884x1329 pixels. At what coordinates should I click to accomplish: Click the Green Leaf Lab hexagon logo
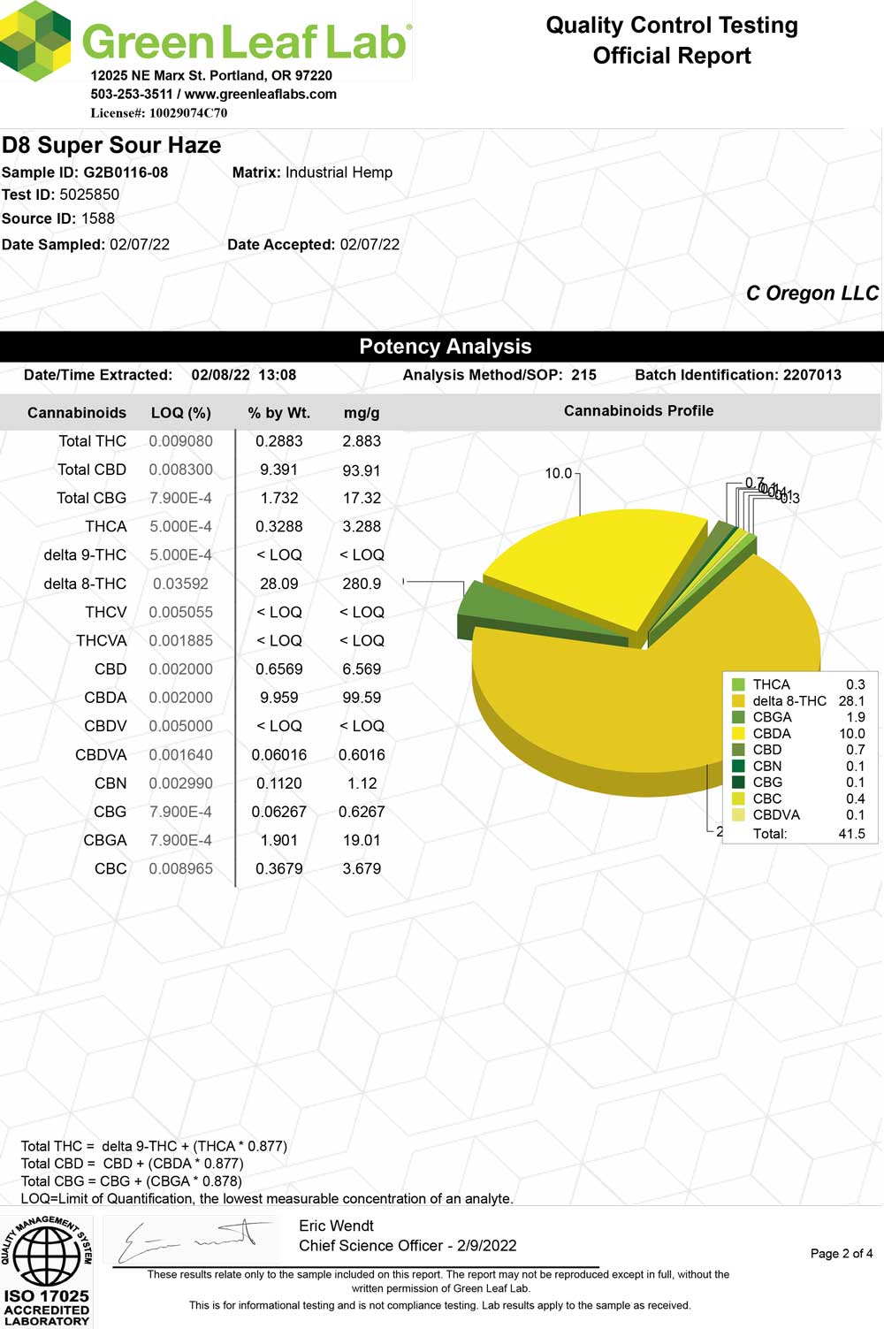35,40
